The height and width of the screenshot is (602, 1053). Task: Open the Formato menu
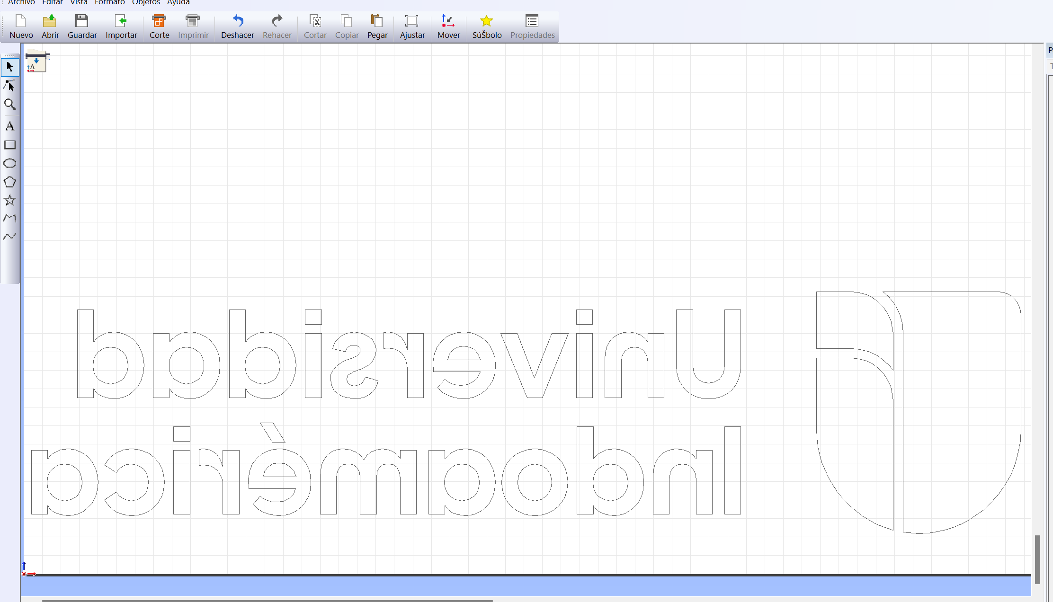click(x=109, y=2)
